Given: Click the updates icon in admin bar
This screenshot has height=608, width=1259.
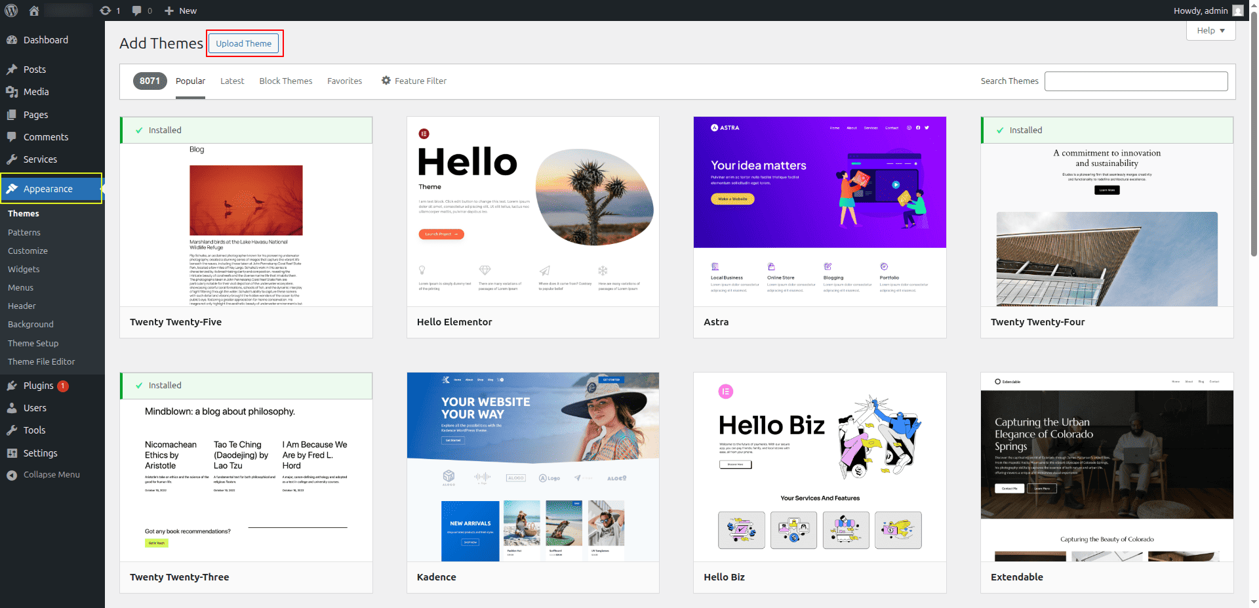Looking at the screenshot, I should pyautogui.click(x=106, y=10).
